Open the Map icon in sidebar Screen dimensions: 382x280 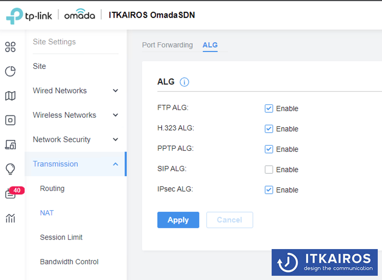coord(10,96)
